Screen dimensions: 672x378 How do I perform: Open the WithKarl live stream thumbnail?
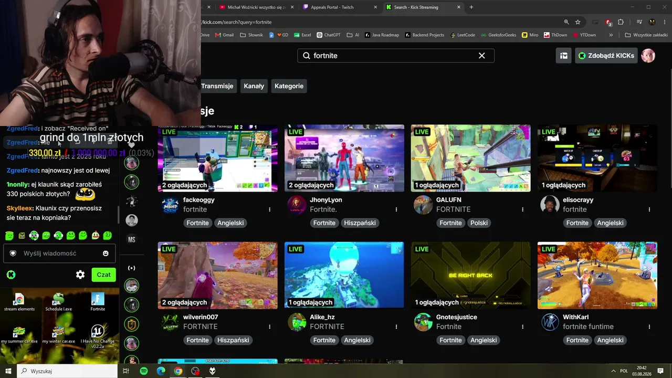tap(597, 275)
